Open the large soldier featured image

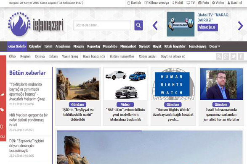click(150, 147)
